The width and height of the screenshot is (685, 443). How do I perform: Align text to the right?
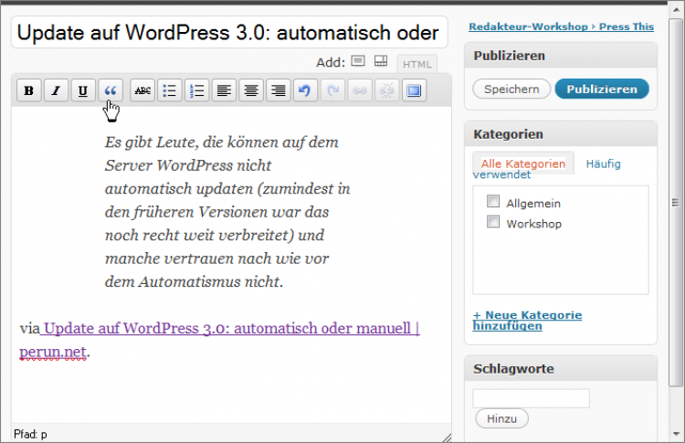click(x=278, y=90)
